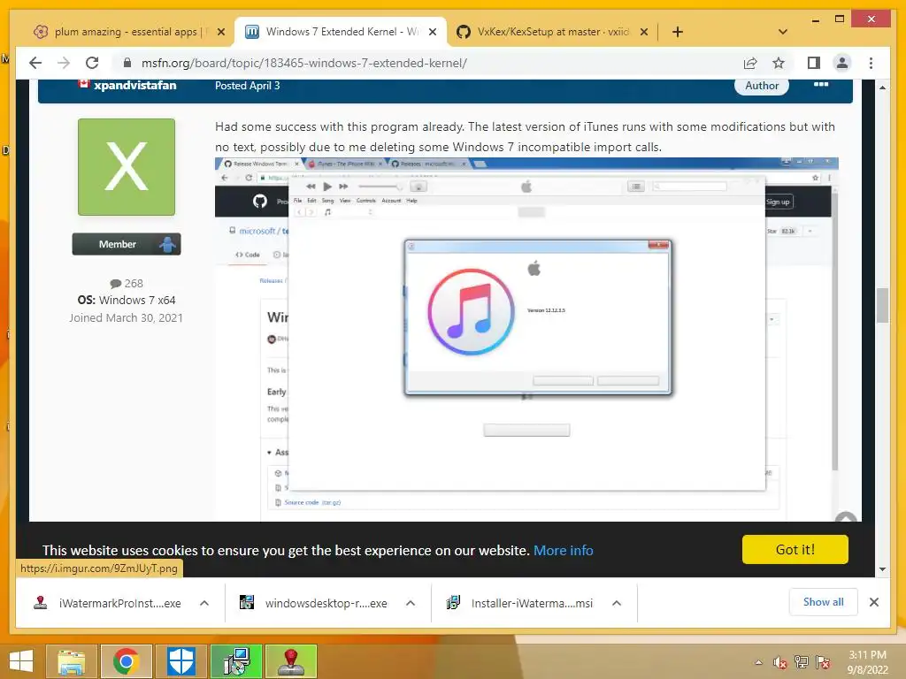Image resolution: width=906 pixels, height=679 pixels.
Task: Open Installer-iWaterma msi download
Action: coord(520,603)
